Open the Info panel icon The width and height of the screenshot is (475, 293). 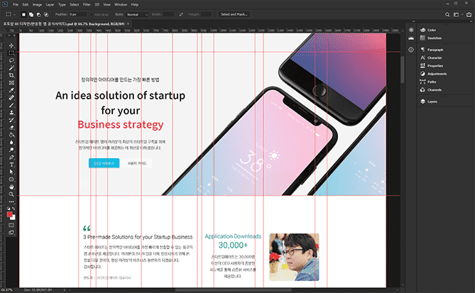tap(411, 50)
